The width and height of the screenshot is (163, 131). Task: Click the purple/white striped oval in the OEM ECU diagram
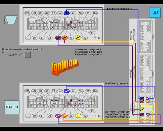click(58, 116)
